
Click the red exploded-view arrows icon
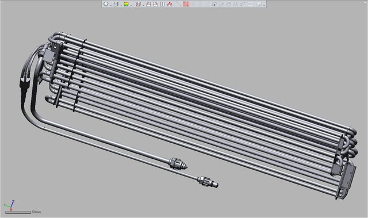[x=170, y=4]
